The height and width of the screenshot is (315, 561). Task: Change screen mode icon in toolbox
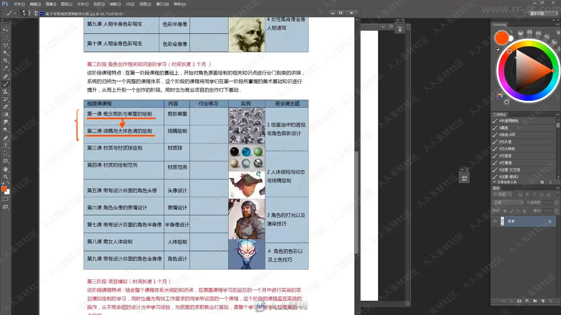coord(5,207)
